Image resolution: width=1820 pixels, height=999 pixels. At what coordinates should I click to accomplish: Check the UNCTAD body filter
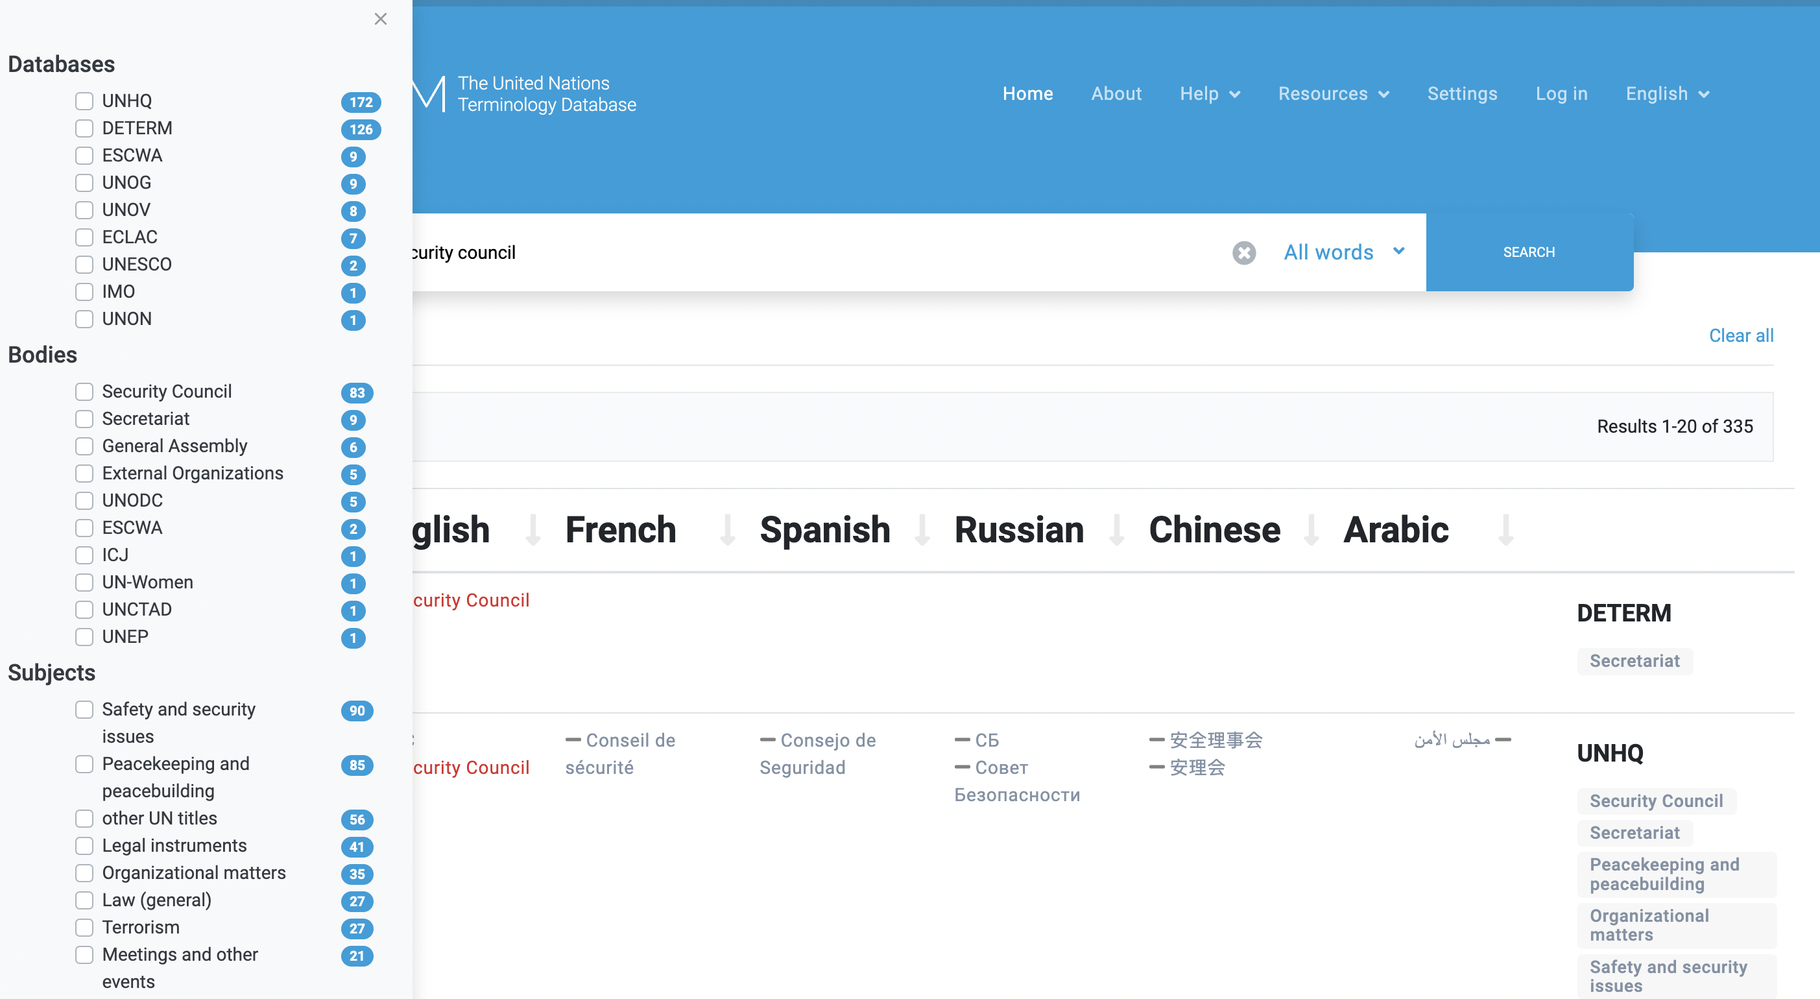pyautogui.click(x=84, y=610)
